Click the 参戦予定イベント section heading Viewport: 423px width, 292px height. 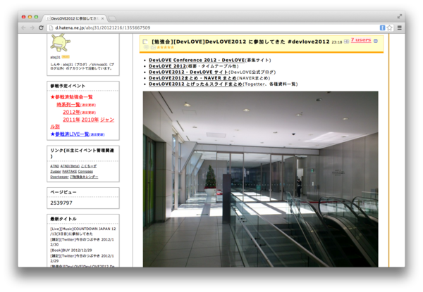click(x=68, y=86)
